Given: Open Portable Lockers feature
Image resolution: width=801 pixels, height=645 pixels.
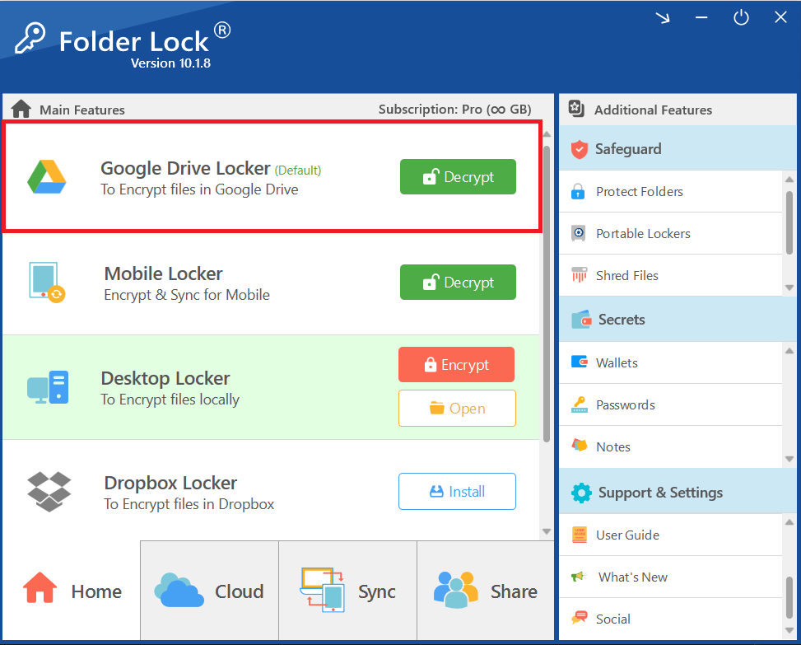Looking at the screenshot, I should pyautogui.click(x=671, y=233).
